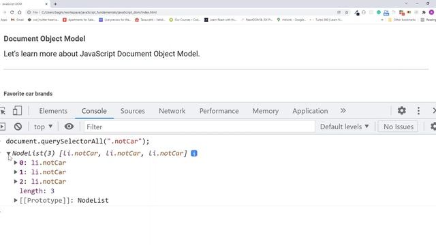
Task: Open the Application tab
Action: click(310, 111)
